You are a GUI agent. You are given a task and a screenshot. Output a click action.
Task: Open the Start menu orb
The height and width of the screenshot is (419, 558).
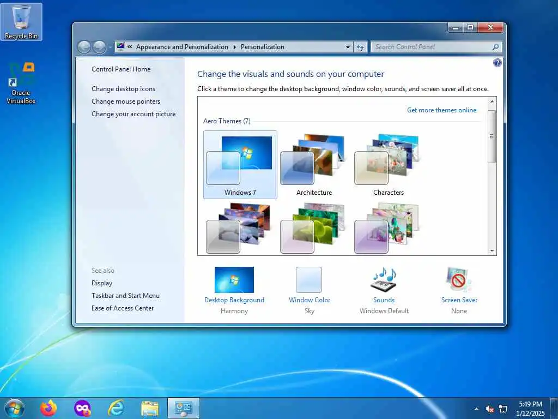tap(15, 408)
